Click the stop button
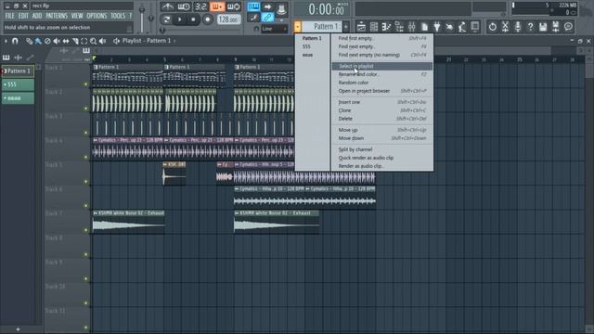Viewport: 594px width, 334px height. click(194, 19)
